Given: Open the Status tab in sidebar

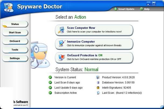Looking at the screenshot, I should 15,24.
